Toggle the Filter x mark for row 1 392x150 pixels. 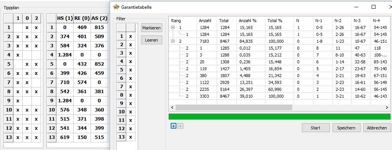pos(130,36)
